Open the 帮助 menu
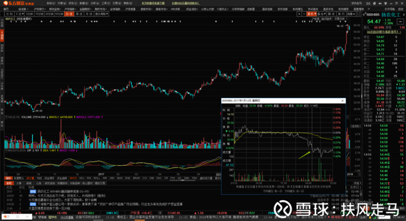This screenshot has width=406, height=221. coord(128,3)
